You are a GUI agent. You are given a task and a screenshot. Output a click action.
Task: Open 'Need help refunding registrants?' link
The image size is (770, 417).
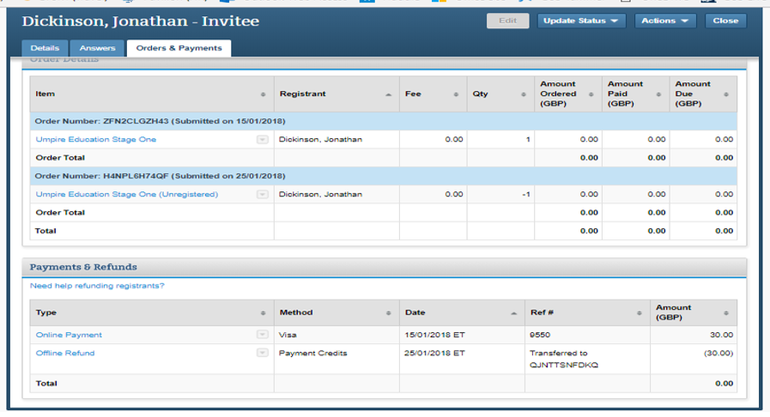97,286
